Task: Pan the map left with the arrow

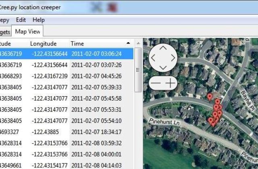Action: pos(153,58)
